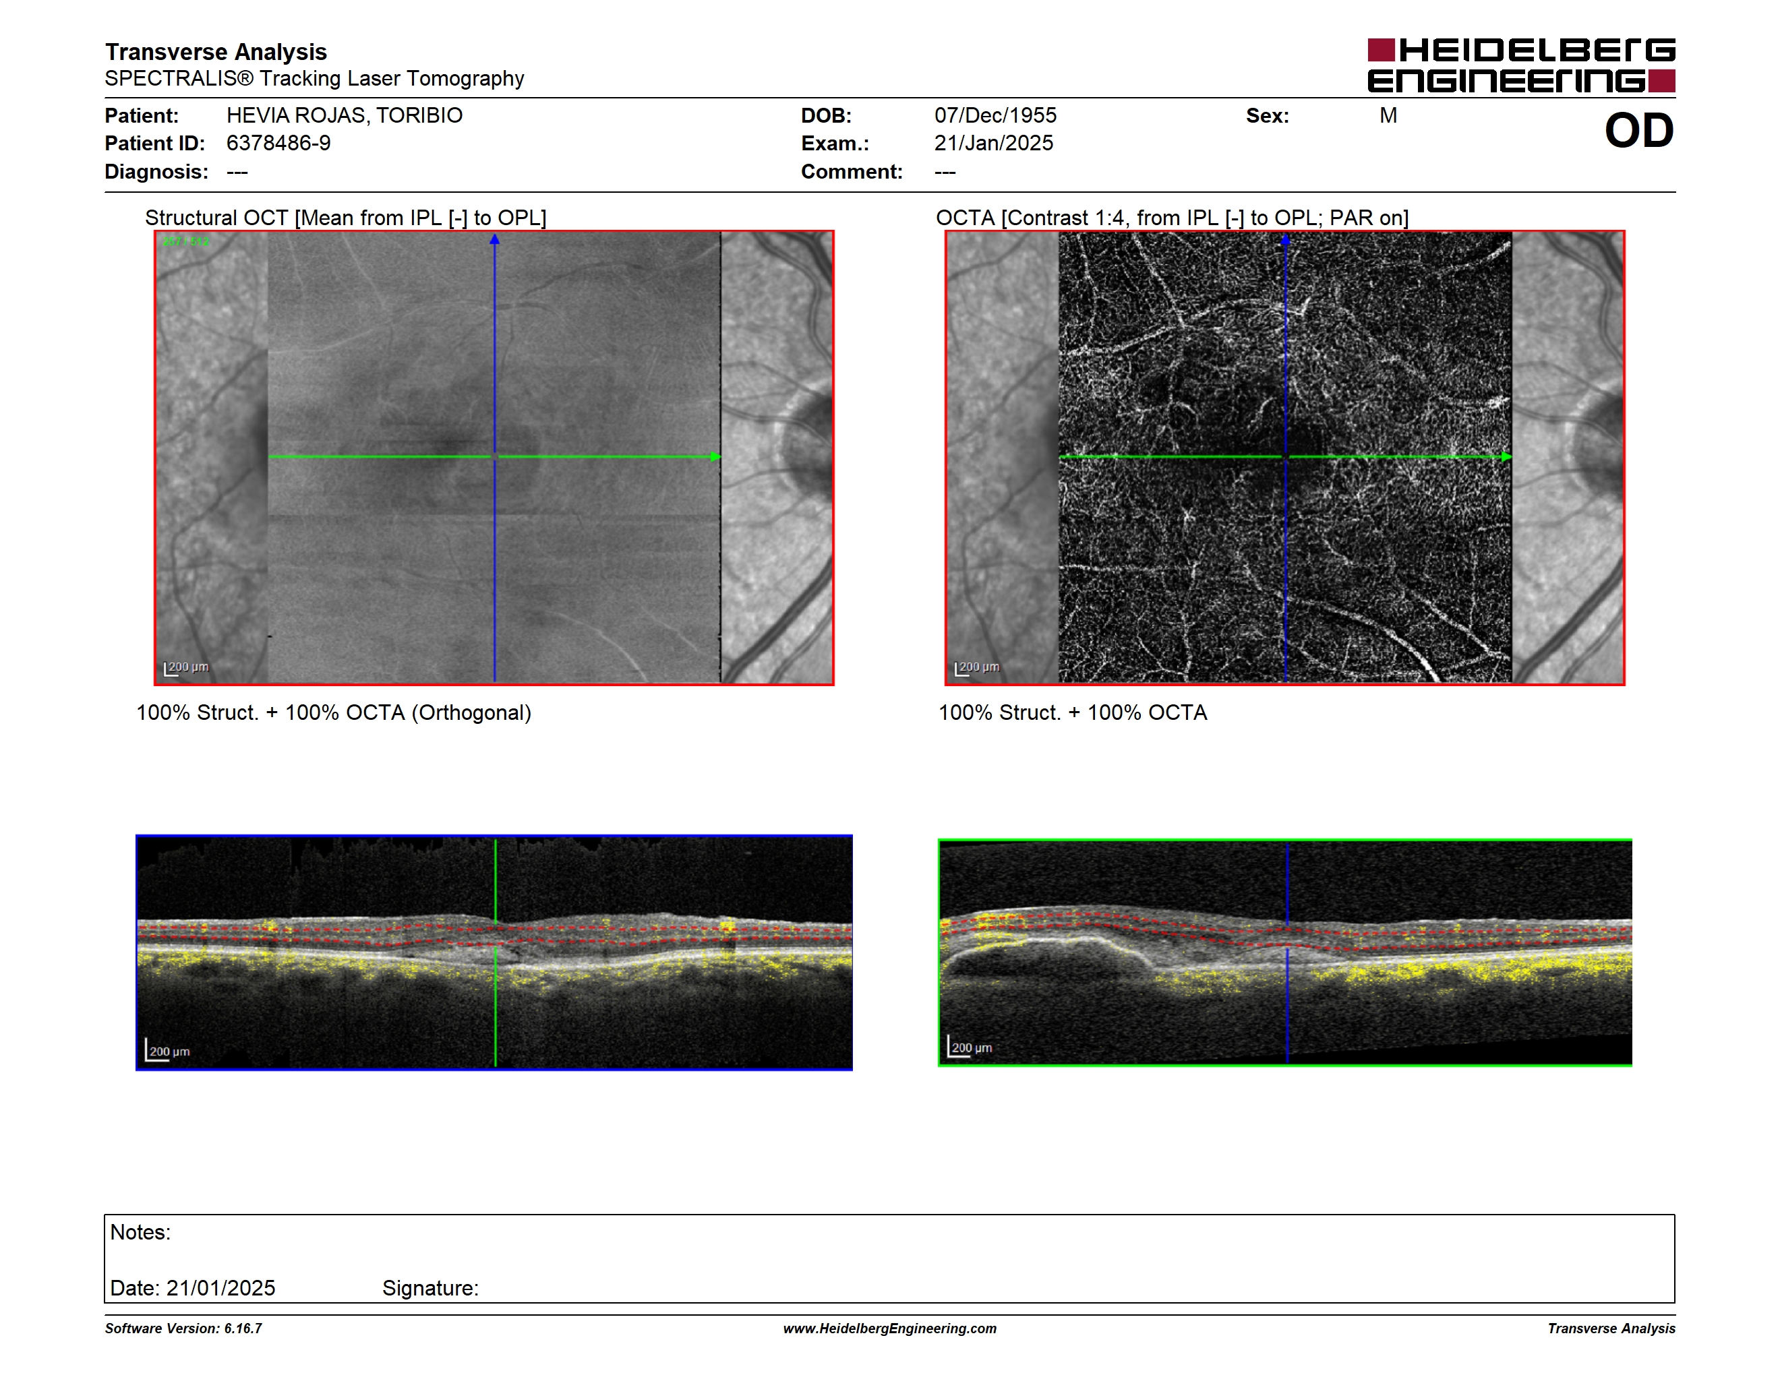
Task: Click green arrowhead on OCTA scan line
Action: click(1506, 457)
